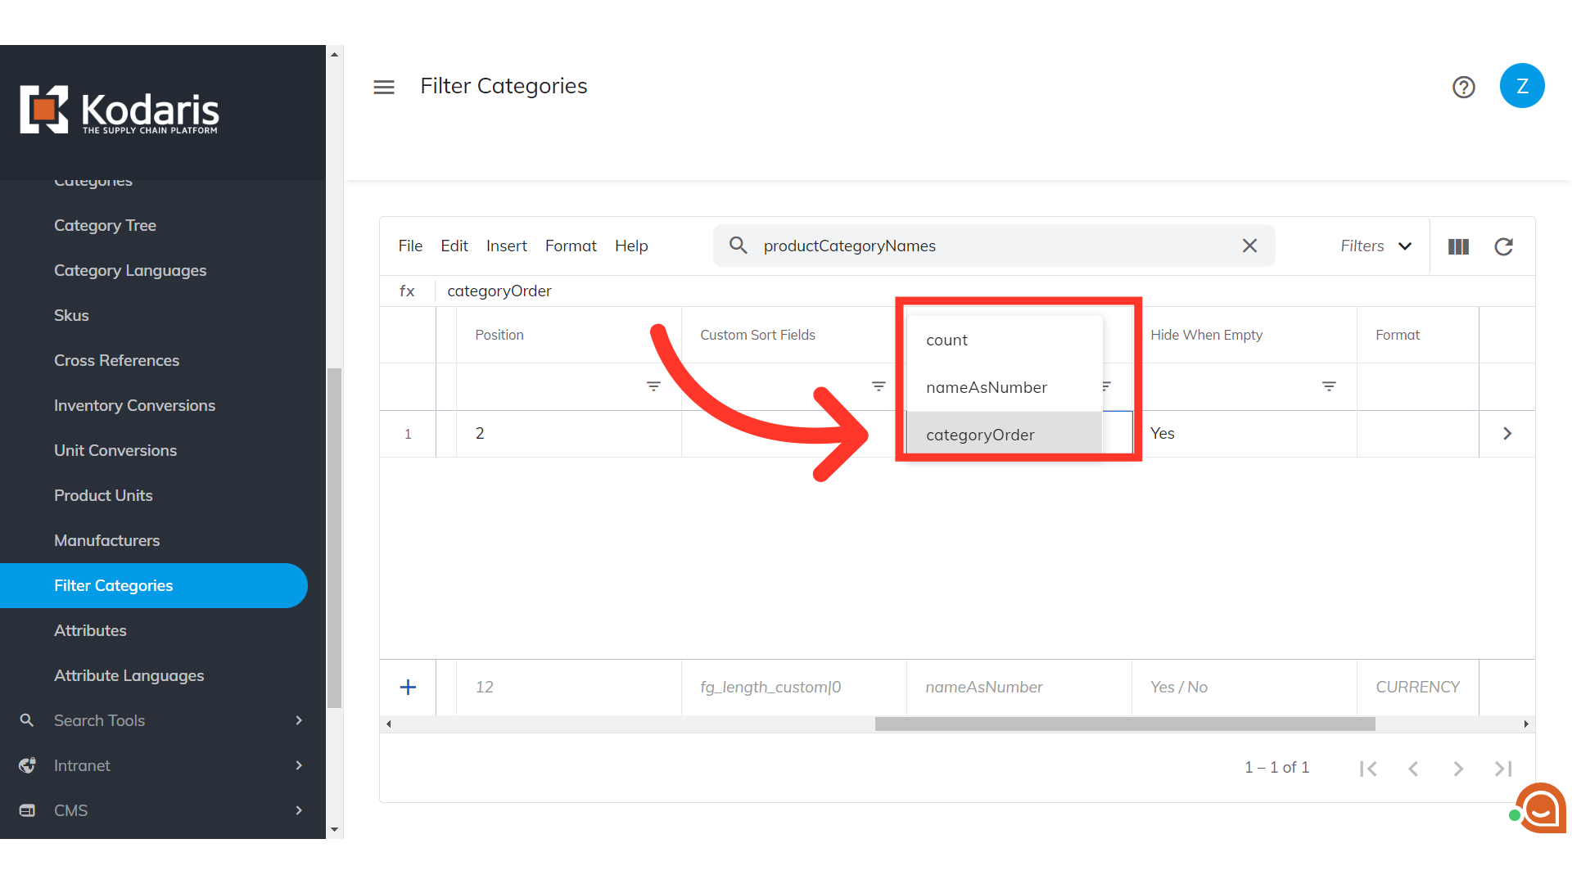Click the horizontal grid scrollbar thumb

1124,724
